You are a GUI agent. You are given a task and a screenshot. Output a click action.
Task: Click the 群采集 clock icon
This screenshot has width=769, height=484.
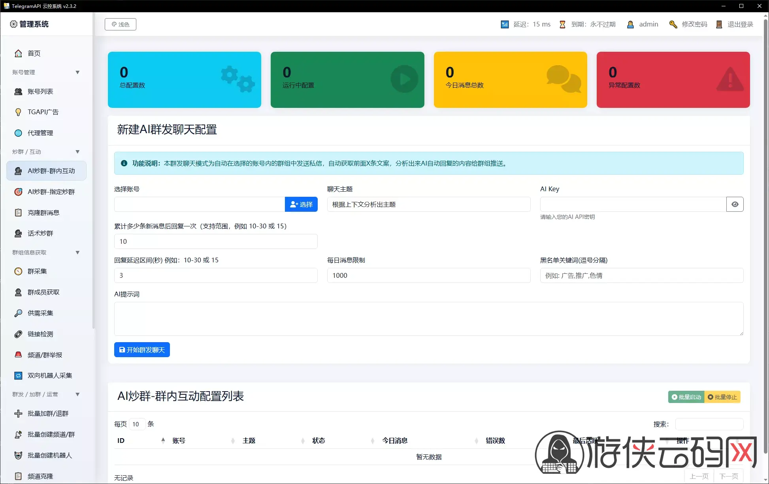tap(18, 271)
